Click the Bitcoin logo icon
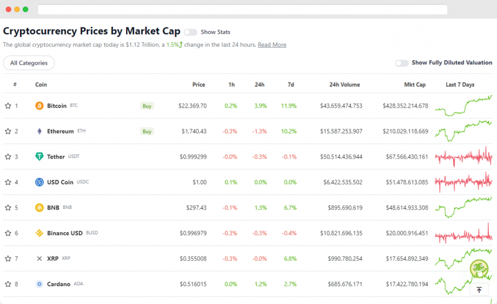 [39, 106]
